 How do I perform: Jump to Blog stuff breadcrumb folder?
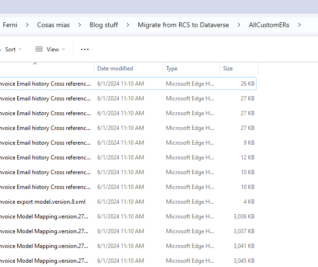(x=103, y=25)
